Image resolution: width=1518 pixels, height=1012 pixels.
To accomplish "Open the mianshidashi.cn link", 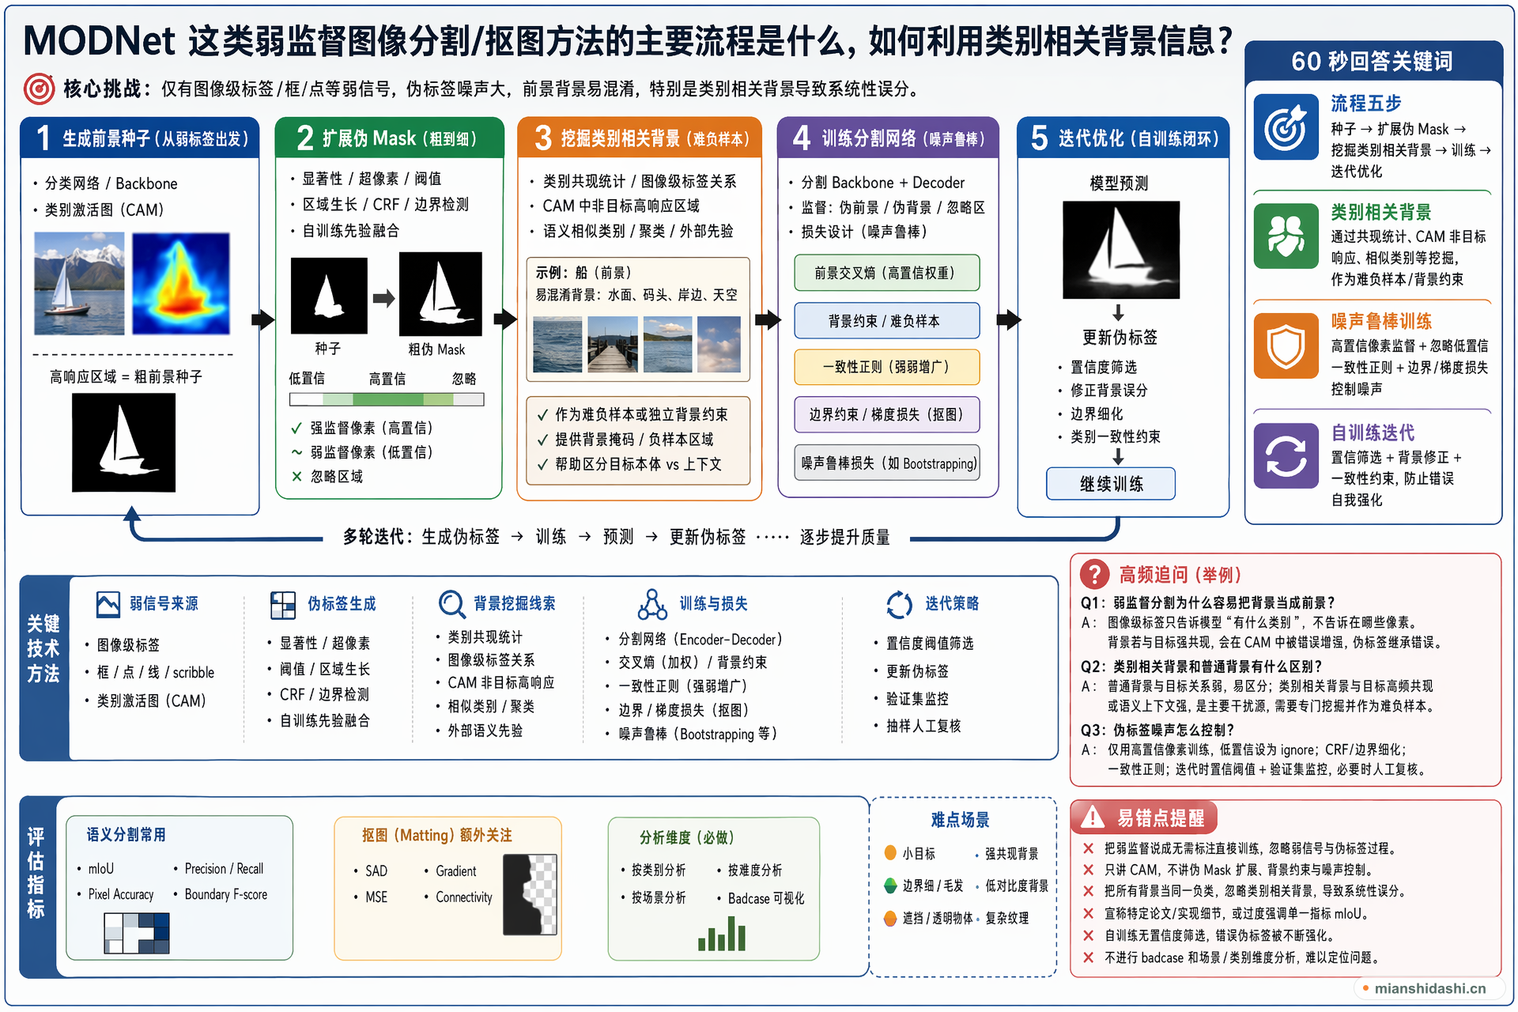I will pyautogui.click(x=1429, y=988).
